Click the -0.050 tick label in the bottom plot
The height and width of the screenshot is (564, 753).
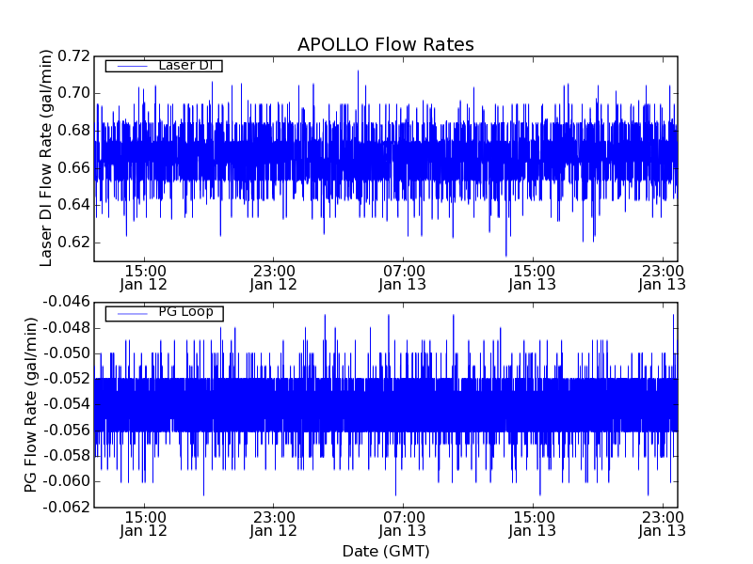pyautogui.click(x=66, y=353)
